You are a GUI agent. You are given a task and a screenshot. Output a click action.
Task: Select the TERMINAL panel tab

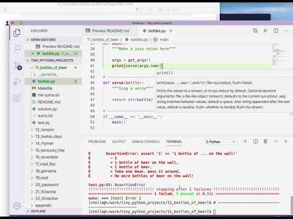174,142
